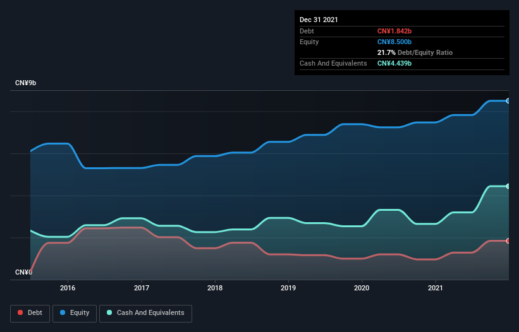519x332 pixels.
Task: Click the 2019 x-axis label
Action: pyautogui.click(x=288, y=288)
